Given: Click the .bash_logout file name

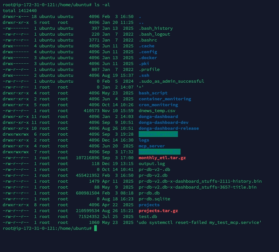Looking at the screenshot, I should (x=154, y=34).
